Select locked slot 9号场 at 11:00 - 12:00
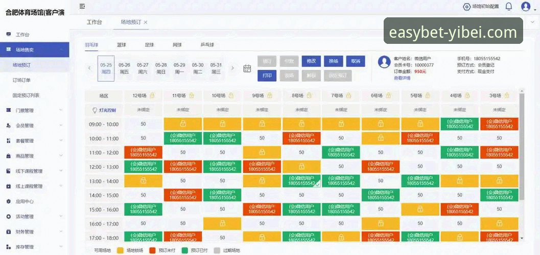 [x=262, y=152]
